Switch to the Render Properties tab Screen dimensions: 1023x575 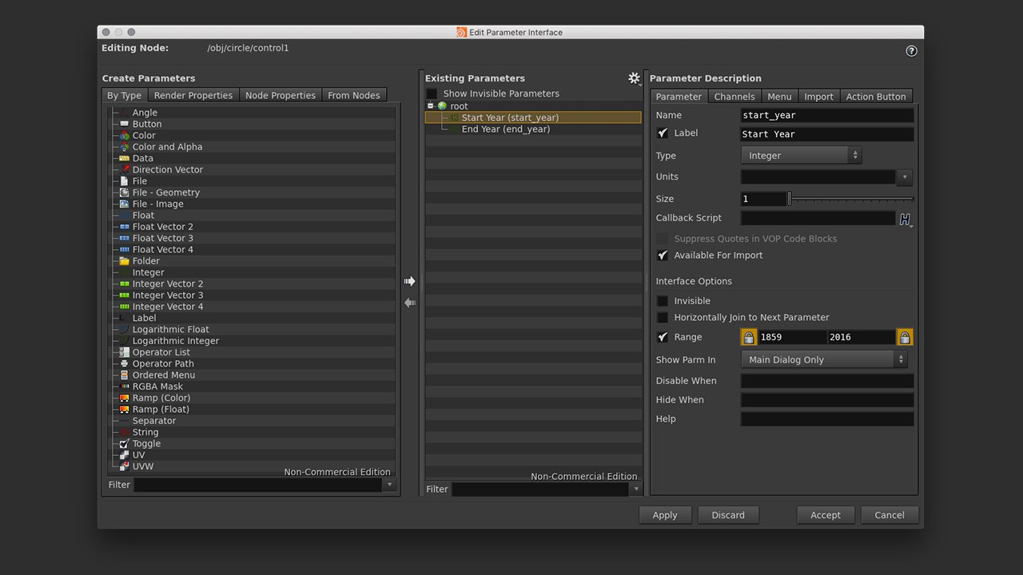(193, 95)
